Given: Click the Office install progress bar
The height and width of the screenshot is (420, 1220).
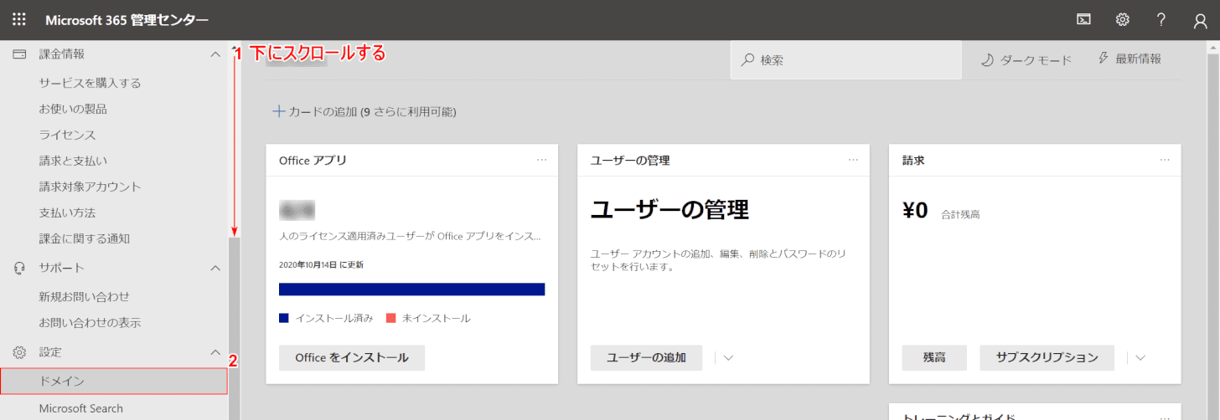Looking at the screenshot, I should 411,289.
